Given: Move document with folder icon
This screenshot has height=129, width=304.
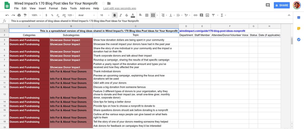Looking at the screenshot, I should [x=109, y=3].
